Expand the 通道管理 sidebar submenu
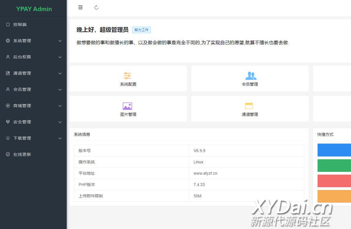Viewport: 351px width, 229px height. 33,73
